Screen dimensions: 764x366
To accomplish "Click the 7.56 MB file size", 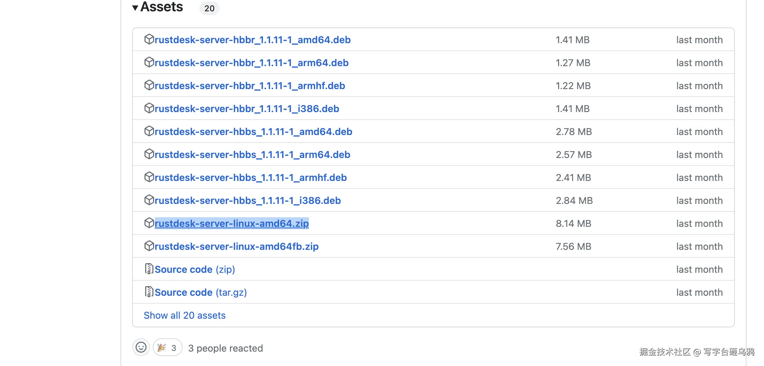I will point(574,246).
